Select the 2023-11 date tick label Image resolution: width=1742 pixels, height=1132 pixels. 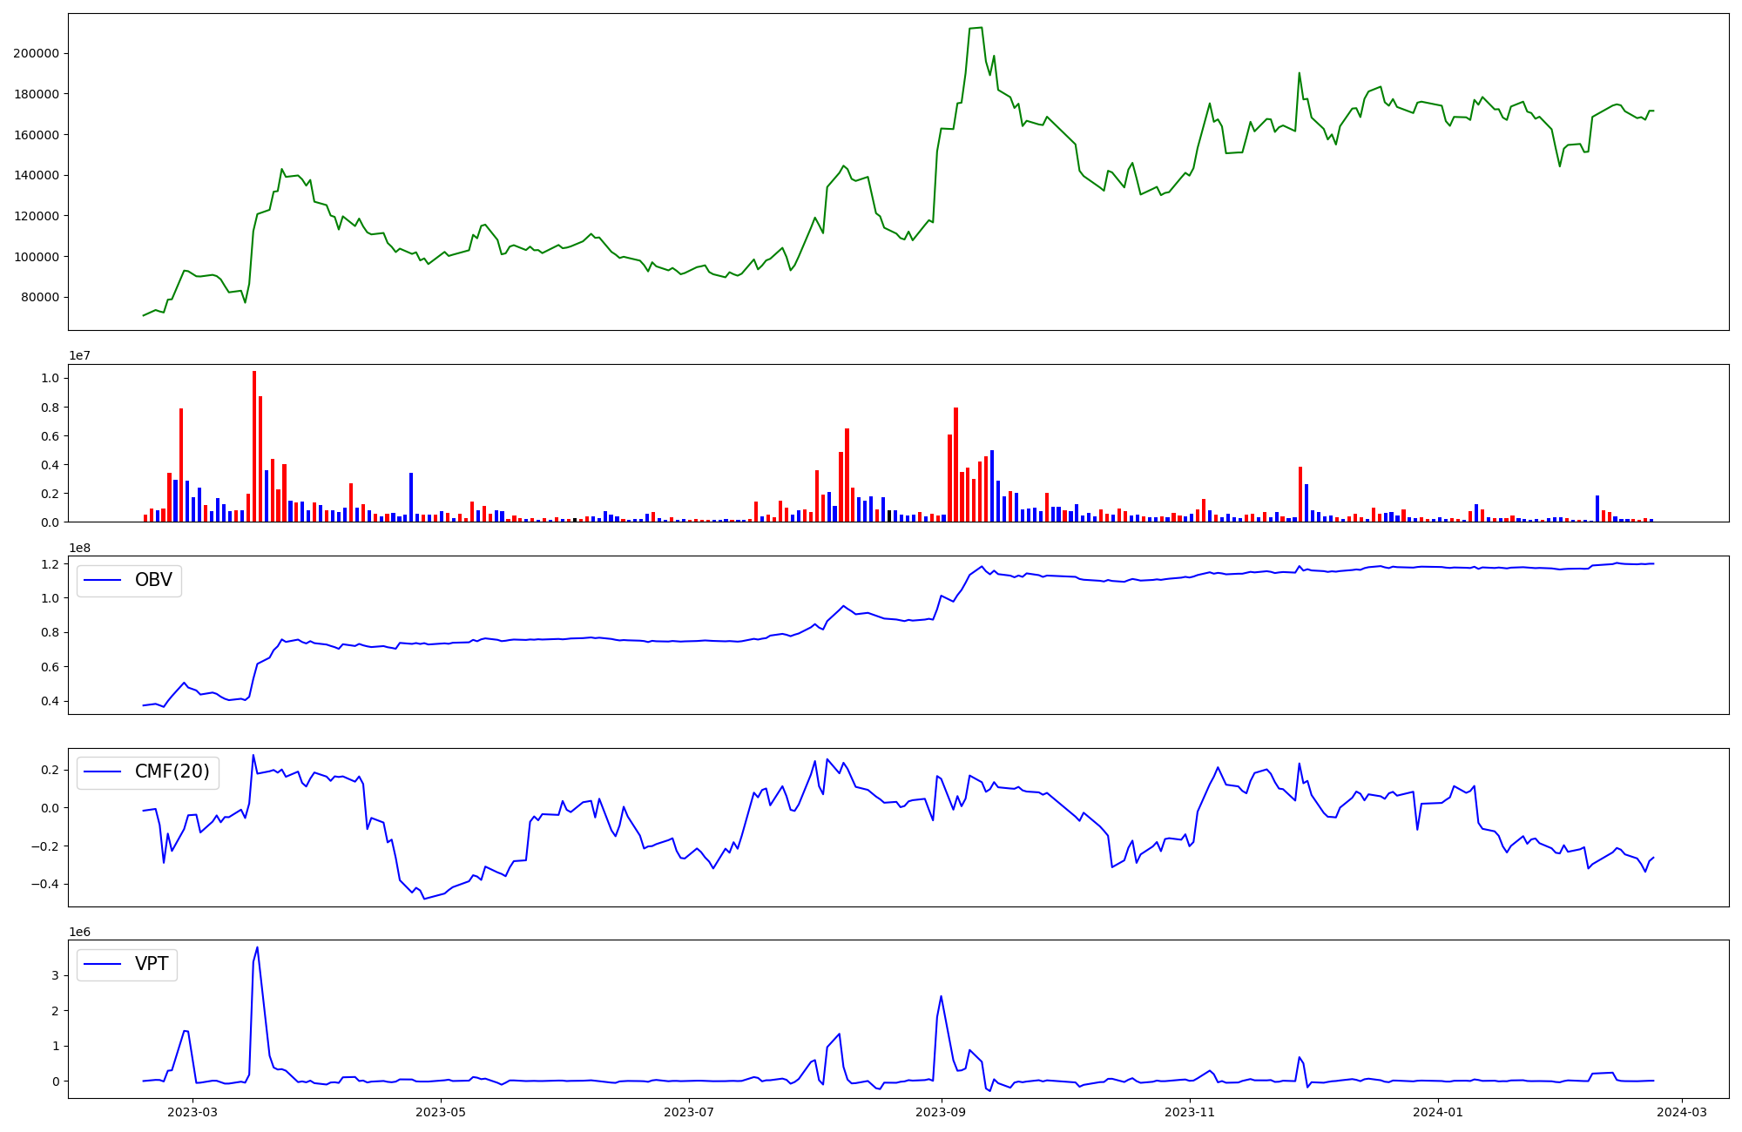coord(1190,1112)
